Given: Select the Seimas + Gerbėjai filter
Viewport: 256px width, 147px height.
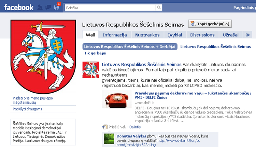Looking at the screenshot, I should [130, 46].
